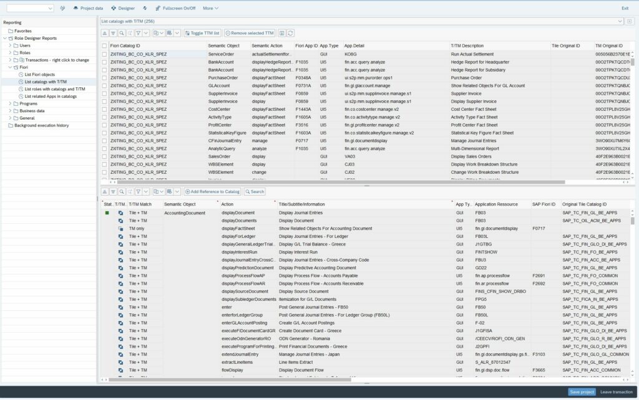
Task: Click the lower table horizontal scrollbar
Action: pos(230,380)
